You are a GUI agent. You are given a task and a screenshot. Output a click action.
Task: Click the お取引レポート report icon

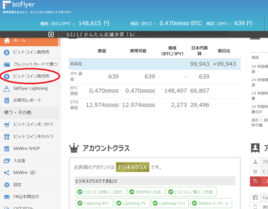pos(7,100)
